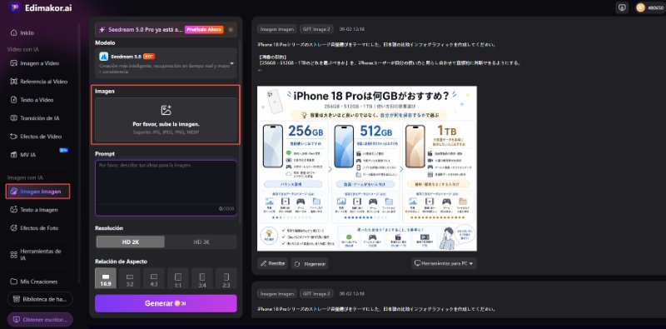666x329 pixels.
Task: Open Imagen a Video tool
Action: (x=34, y=63)
